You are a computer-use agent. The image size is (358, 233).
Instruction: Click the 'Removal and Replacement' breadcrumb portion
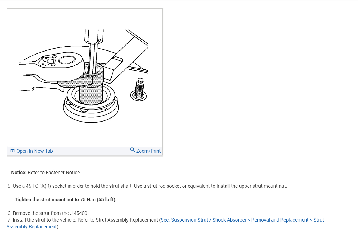(280, 220)
